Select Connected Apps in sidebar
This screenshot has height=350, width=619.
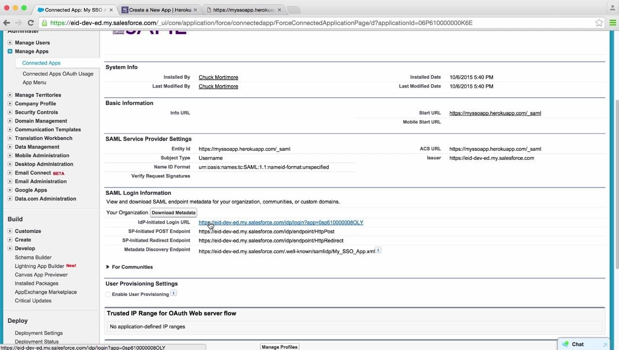pyautogui.click(x=41, y=63)
